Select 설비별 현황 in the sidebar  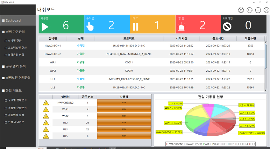15,41
